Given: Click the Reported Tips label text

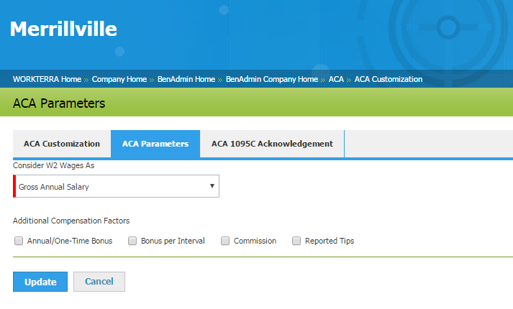Looking at the screenshot, I should (330, 241).
